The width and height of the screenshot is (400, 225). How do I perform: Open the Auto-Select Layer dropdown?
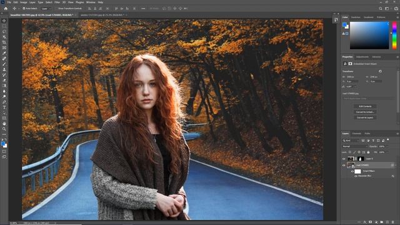coord(46,8)
